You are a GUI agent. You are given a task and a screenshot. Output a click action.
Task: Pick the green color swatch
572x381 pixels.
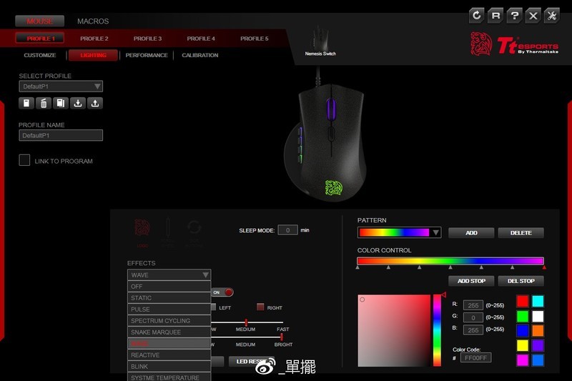pos(523,316)
